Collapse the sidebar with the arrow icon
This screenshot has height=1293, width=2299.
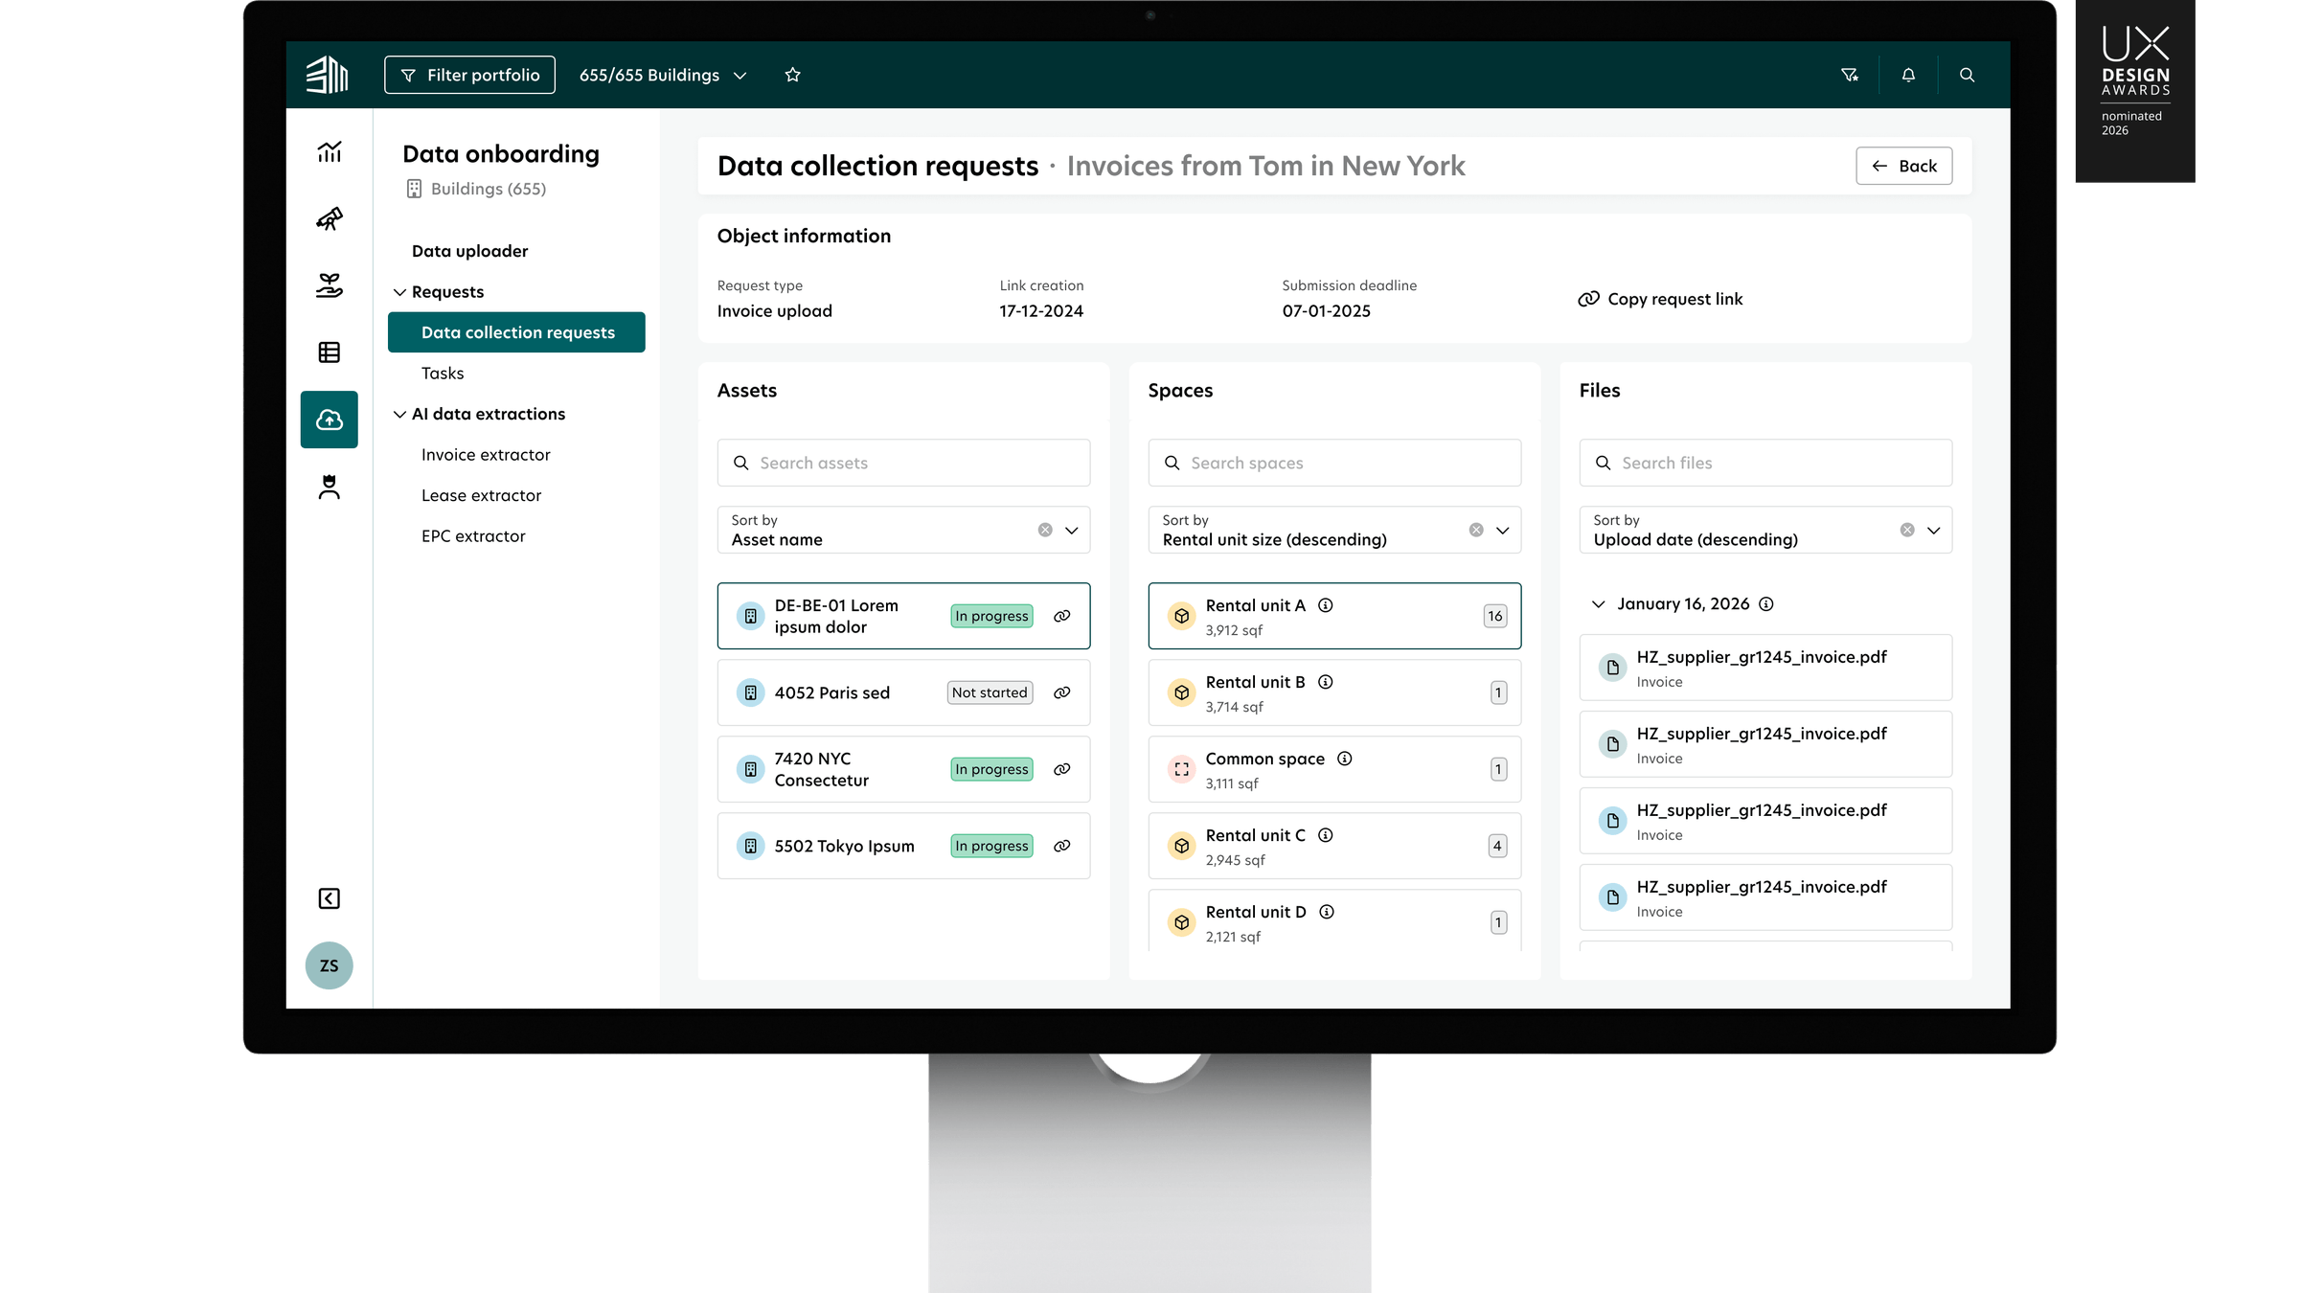tap(330, 898)
